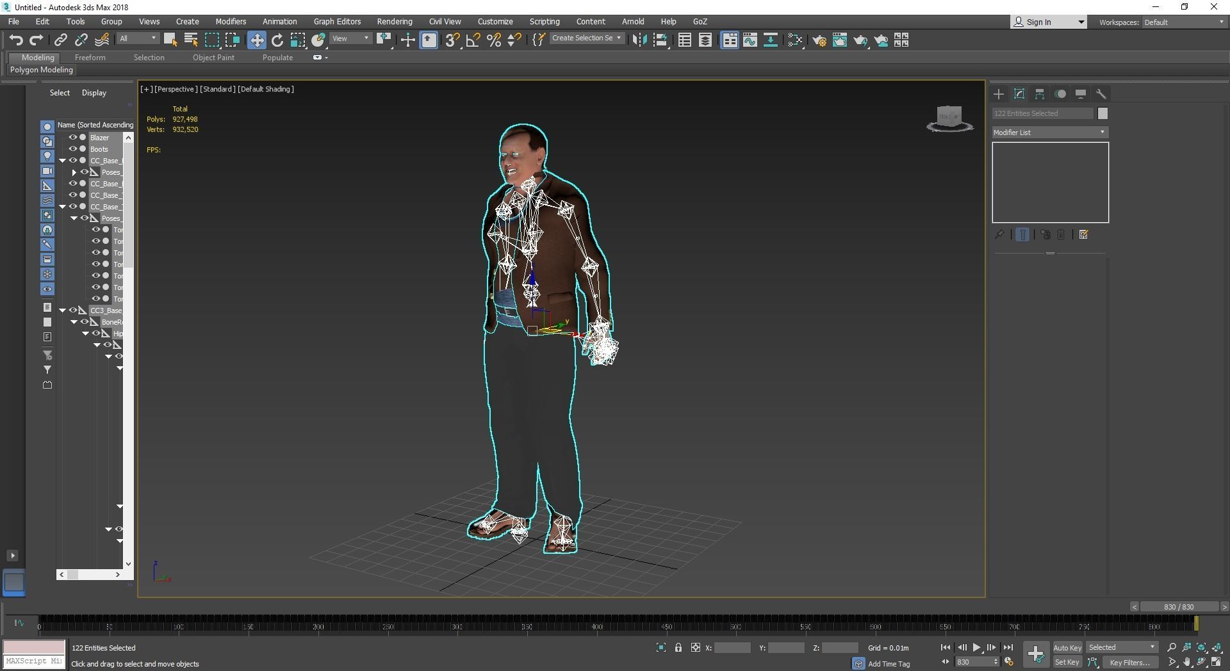Switch to the Freeform ribbon tab
The width and height of the screenshot is (1230, 671).
coord(90,58)
